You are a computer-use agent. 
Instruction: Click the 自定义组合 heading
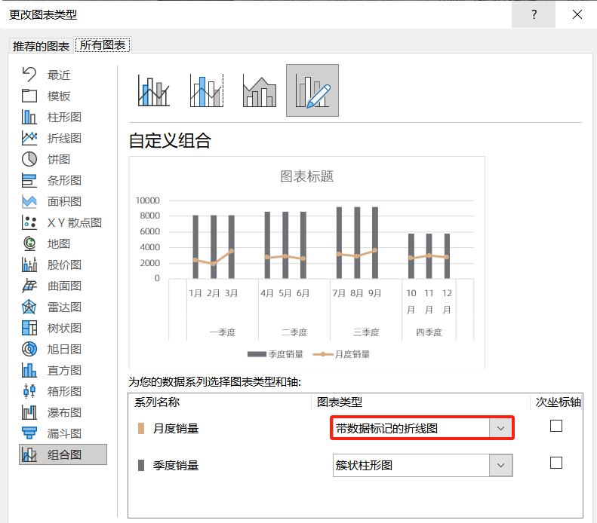(x=170, y=140)
